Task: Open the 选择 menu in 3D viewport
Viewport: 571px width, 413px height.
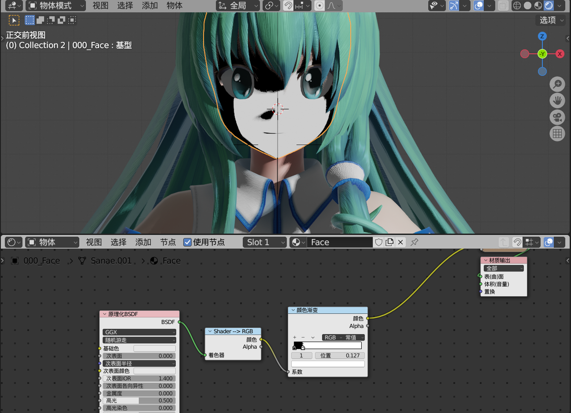Action: pyautogui.click(x=125, y=5)
